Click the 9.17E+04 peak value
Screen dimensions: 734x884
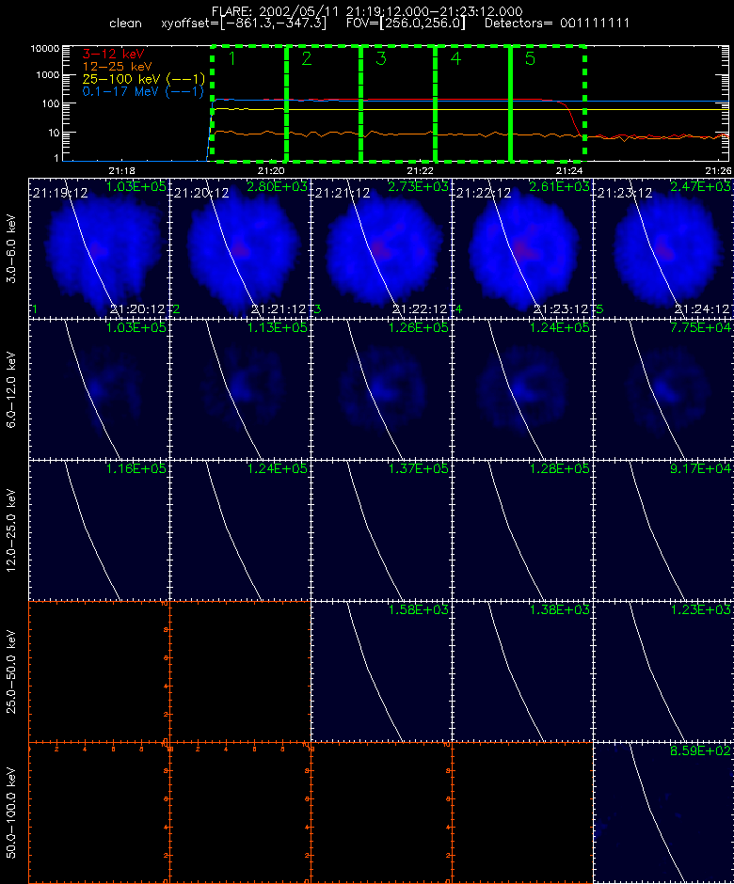700,468
